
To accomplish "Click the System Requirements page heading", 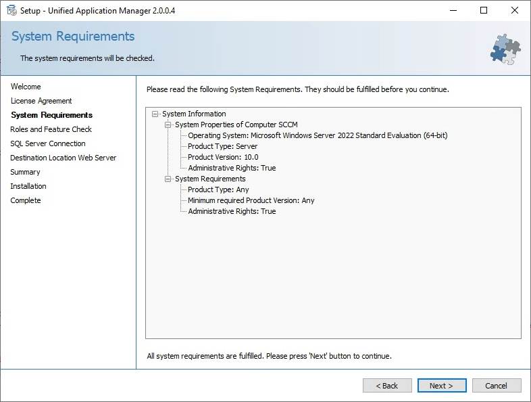I will [73, 37].
